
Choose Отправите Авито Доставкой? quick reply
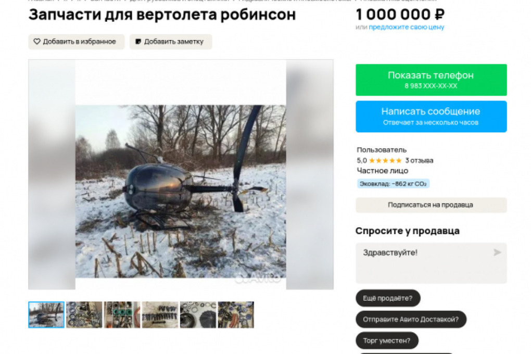tap(411, 320)
